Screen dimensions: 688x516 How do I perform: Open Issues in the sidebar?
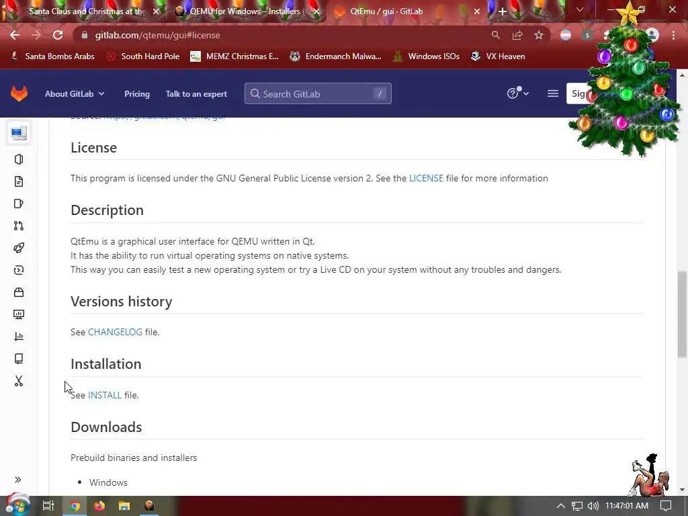[18, 204]
